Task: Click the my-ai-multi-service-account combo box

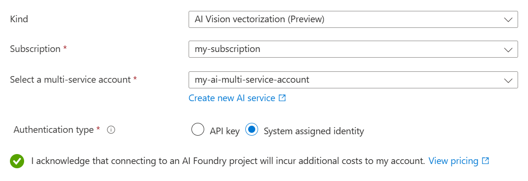Action: pos(353,80)
